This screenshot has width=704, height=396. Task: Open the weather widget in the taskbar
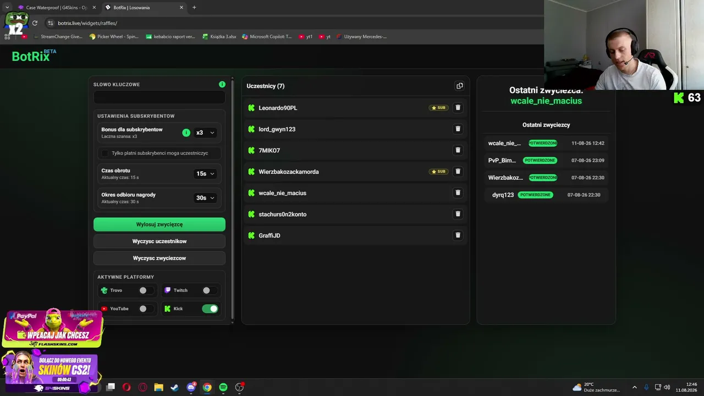596,387
